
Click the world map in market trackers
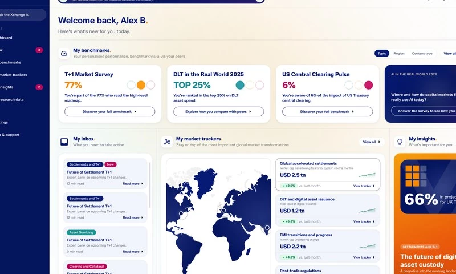tap(218, 216)
